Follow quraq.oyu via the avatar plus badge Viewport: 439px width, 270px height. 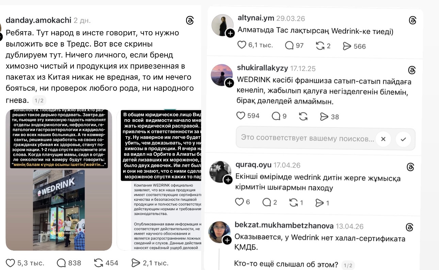pos(228,180)
